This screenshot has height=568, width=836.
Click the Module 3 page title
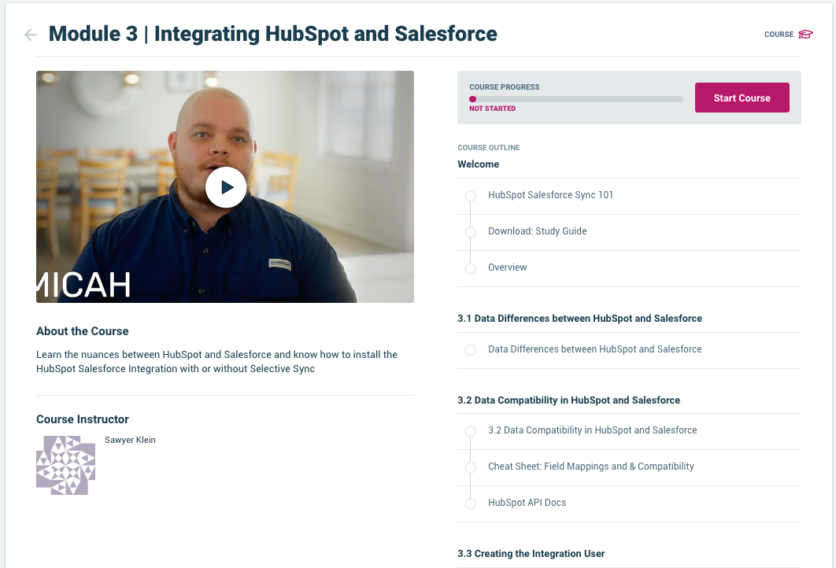click(273, 34)
